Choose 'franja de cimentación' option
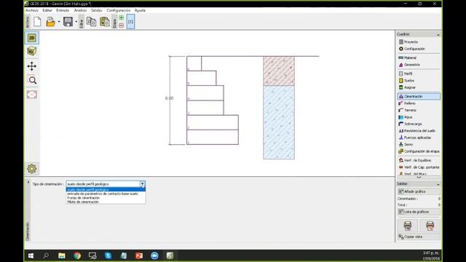 point(106,198)
